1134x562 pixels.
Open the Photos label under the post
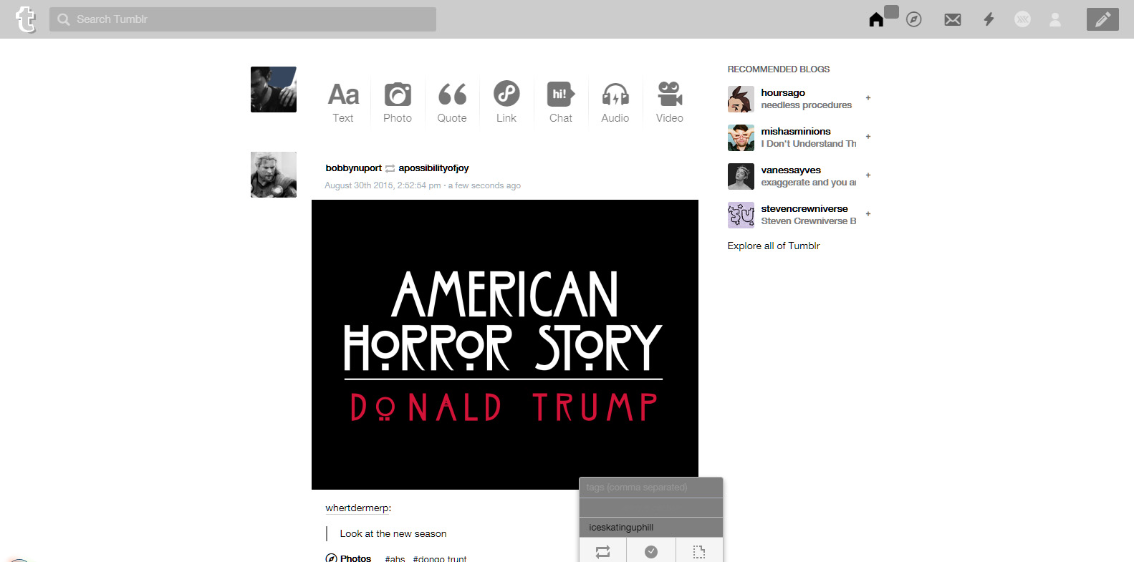click(x=356, y=558)
